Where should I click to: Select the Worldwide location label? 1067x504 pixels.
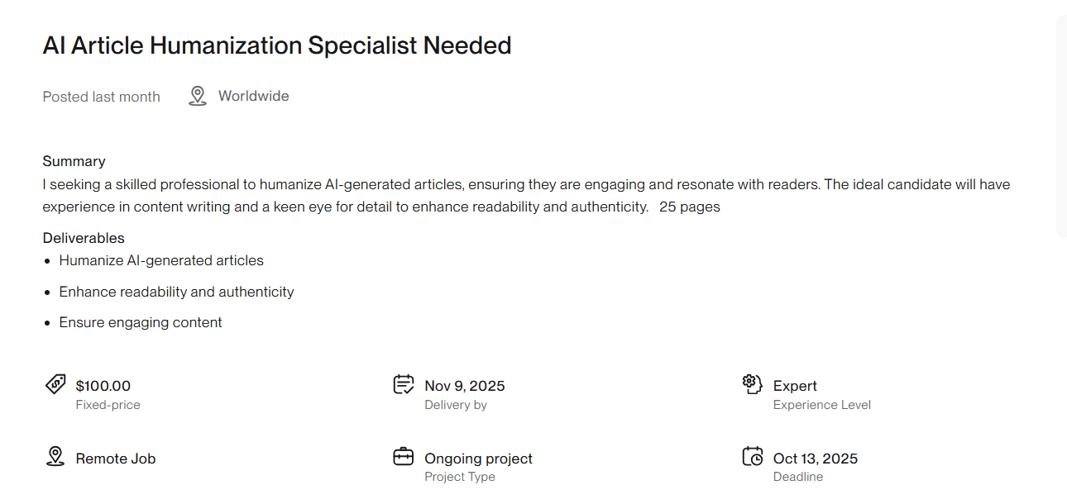(x=253, y=97)
